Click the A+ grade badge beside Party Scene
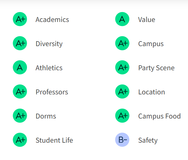 pyautogui.click(x=122, y=68)
